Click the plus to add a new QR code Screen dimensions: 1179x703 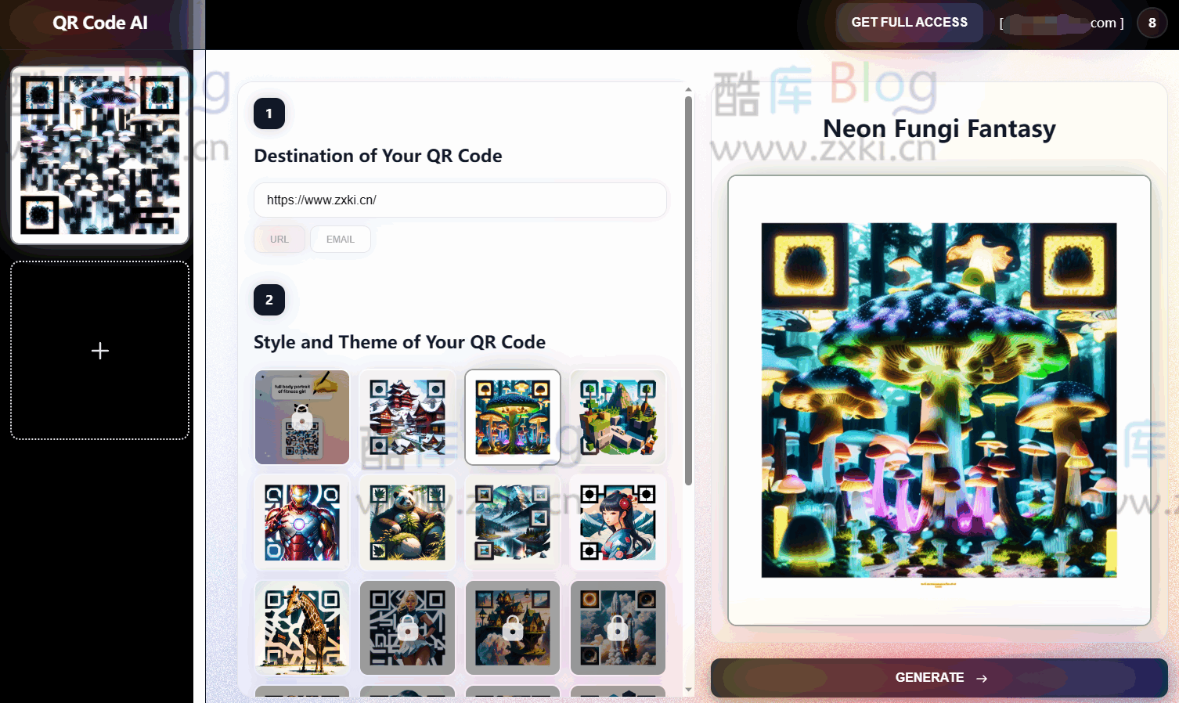[99, 350]
